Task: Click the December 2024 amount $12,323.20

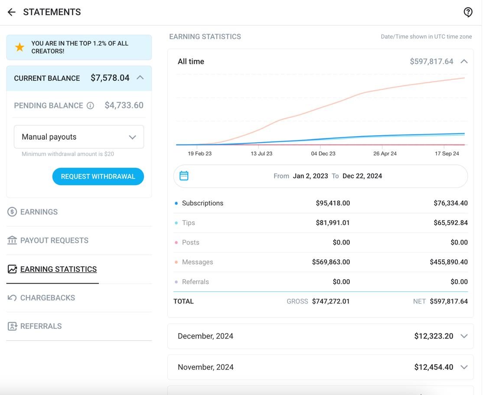Action: click(434, 336)
